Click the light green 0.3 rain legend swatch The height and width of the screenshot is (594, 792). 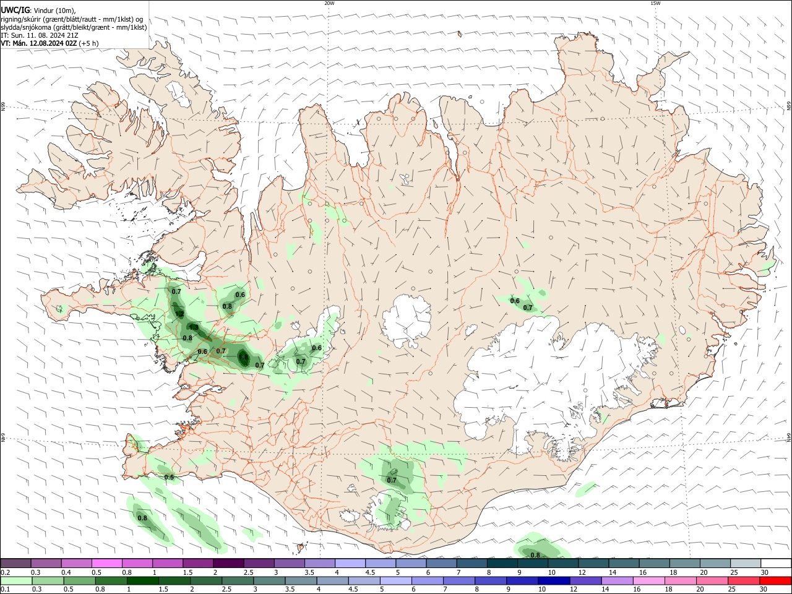click(47, 580)
